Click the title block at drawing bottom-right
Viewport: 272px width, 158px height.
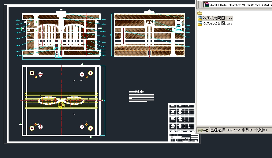point(184,137)
